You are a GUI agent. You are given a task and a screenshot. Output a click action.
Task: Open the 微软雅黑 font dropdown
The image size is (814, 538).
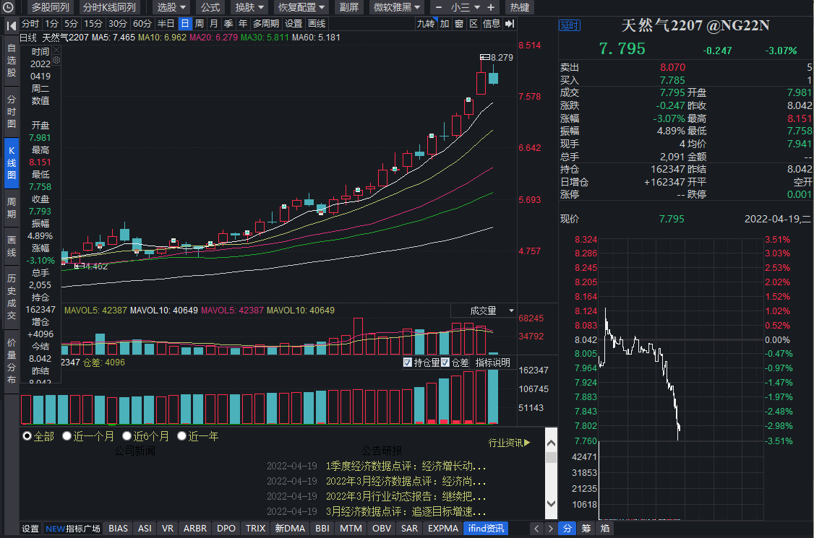pos(396,7)
